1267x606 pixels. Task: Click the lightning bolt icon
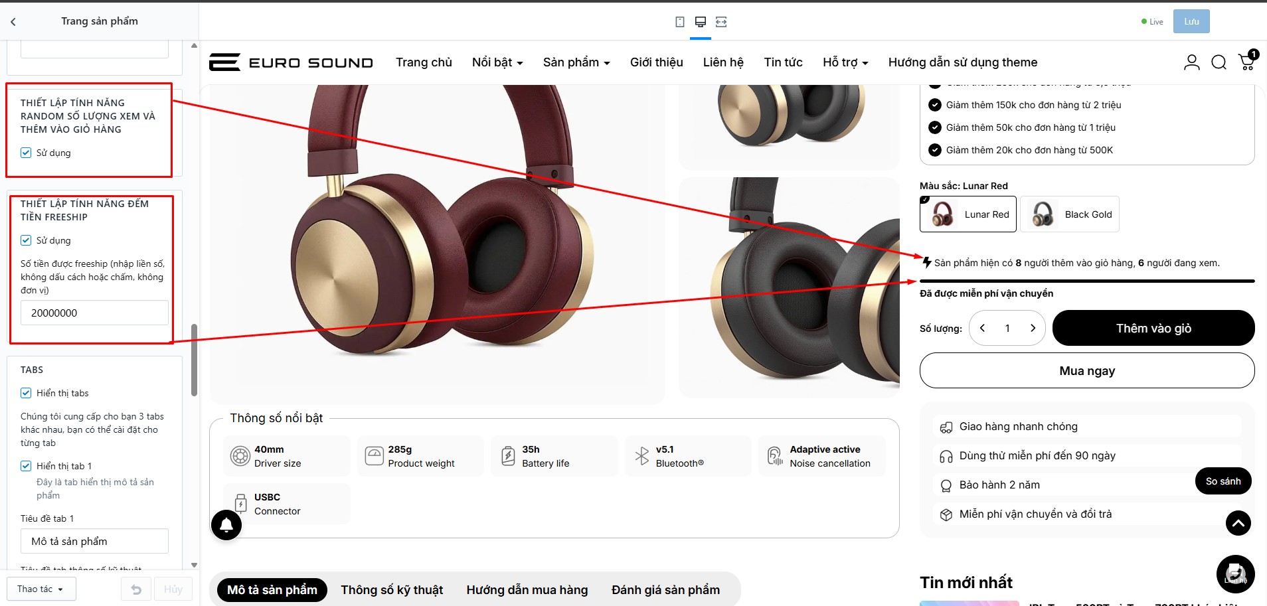[927, 262]
